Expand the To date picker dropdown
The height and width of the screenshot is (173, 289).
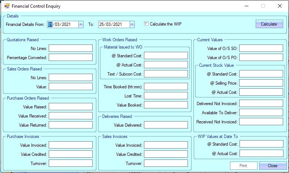(x=132, y=24)
